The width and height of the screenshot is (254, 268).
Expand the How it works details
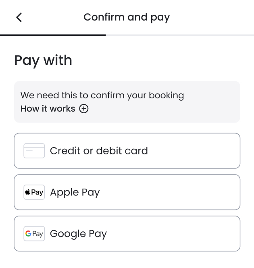coord(48,108)
